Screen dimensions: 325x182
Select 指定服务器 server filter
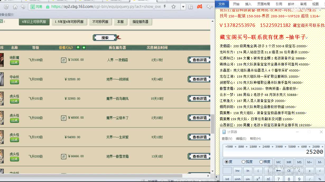coord(141,22)
